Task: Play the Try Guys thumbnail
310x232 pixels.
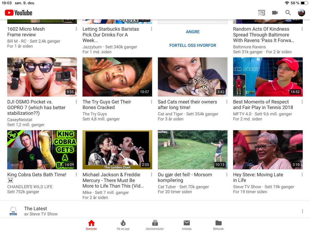Action: (x=117, y=77)
